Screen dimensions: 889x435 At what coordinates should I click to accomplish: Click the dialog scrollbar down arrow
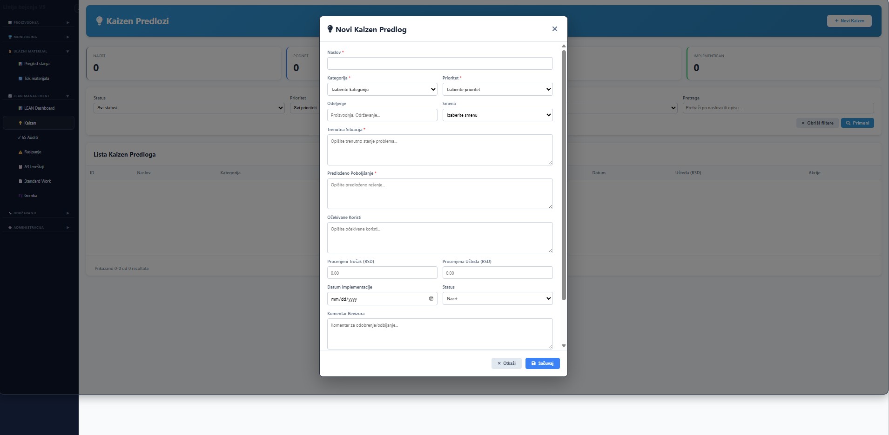564,346
